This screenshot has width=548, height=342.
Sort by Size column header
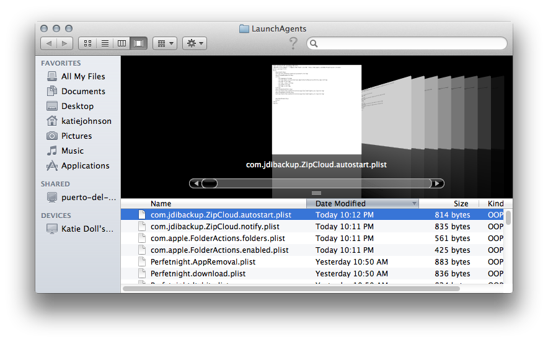[x=448, y=204]
